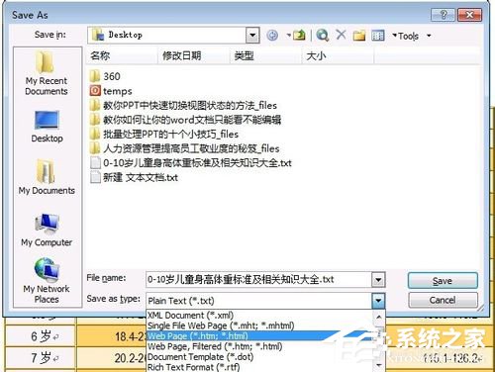Toggle the Save as type dropdown arrow
The width and height of the screenshot is (495, 372).
tap(378, 301)
